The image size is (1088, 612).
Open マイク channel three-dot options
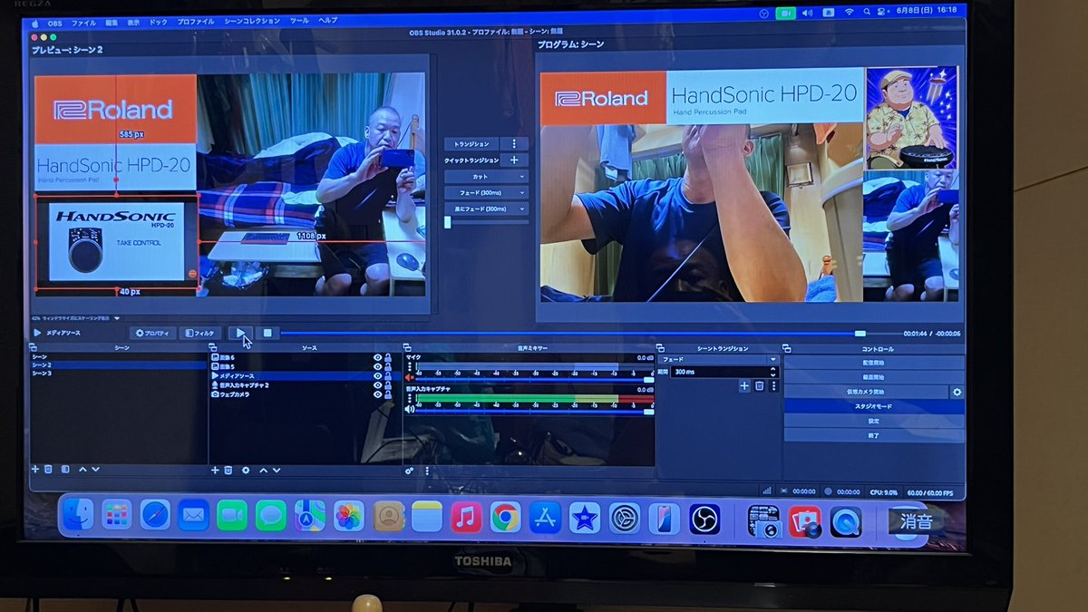pyautogui.click(x=410, y=366)
